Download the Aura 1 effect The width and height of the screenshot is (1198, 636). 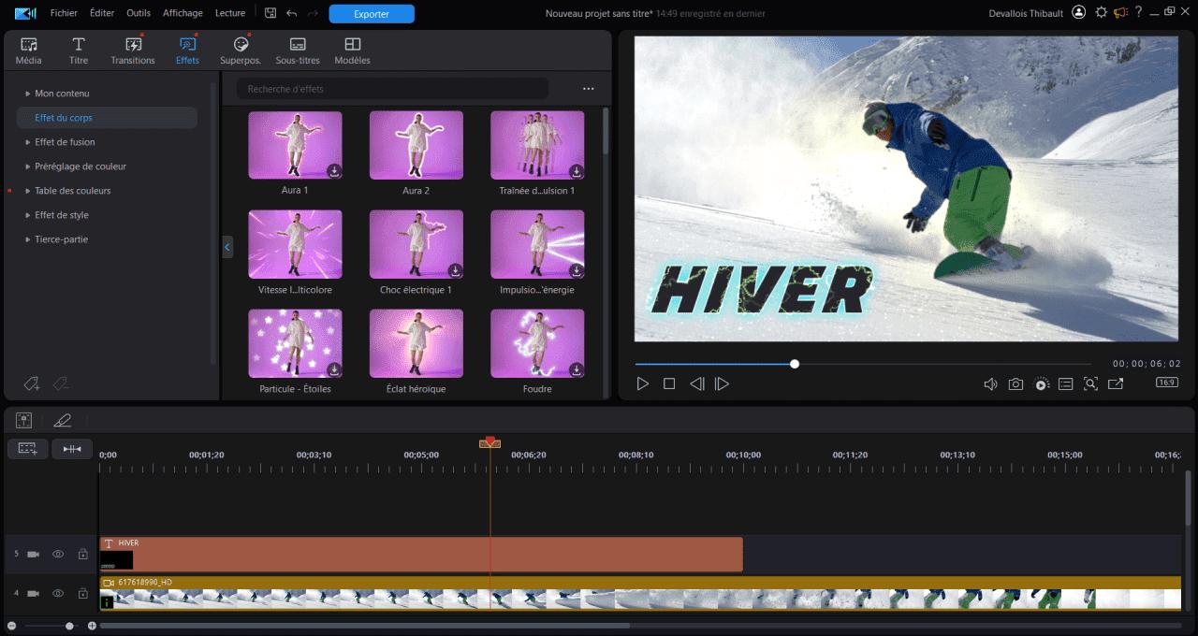click(x=334, y=171)
